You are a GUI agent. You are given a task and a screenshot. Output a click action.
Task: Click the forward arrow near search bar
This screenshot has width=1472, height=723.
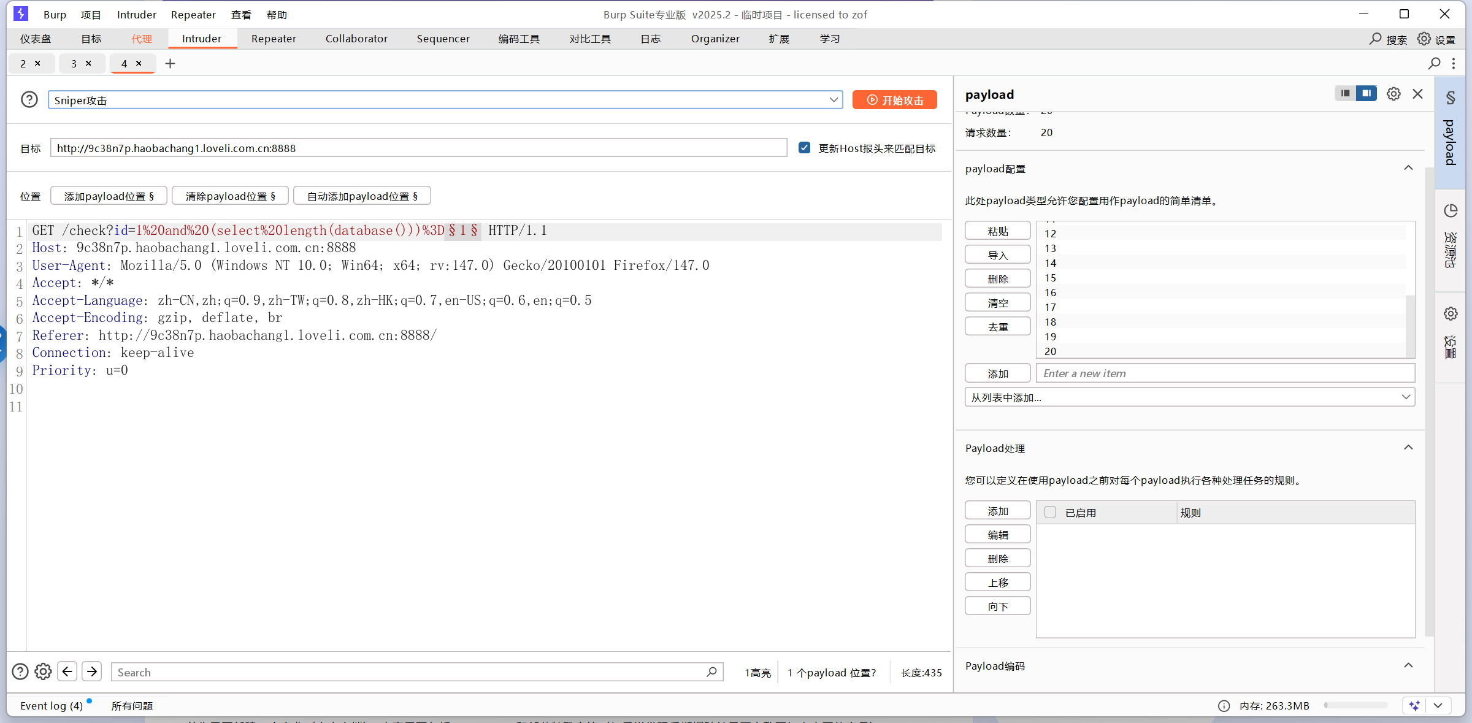[x=92, y=671]
